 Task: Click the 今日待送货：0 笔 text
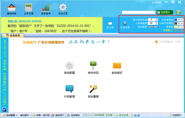(x=169, y=42)
